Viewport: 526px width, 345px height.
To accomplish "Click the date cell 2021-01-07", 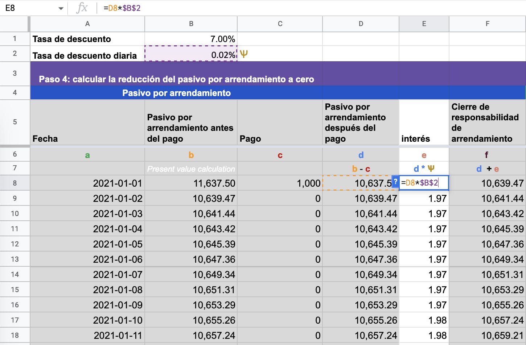I will 87,274.
